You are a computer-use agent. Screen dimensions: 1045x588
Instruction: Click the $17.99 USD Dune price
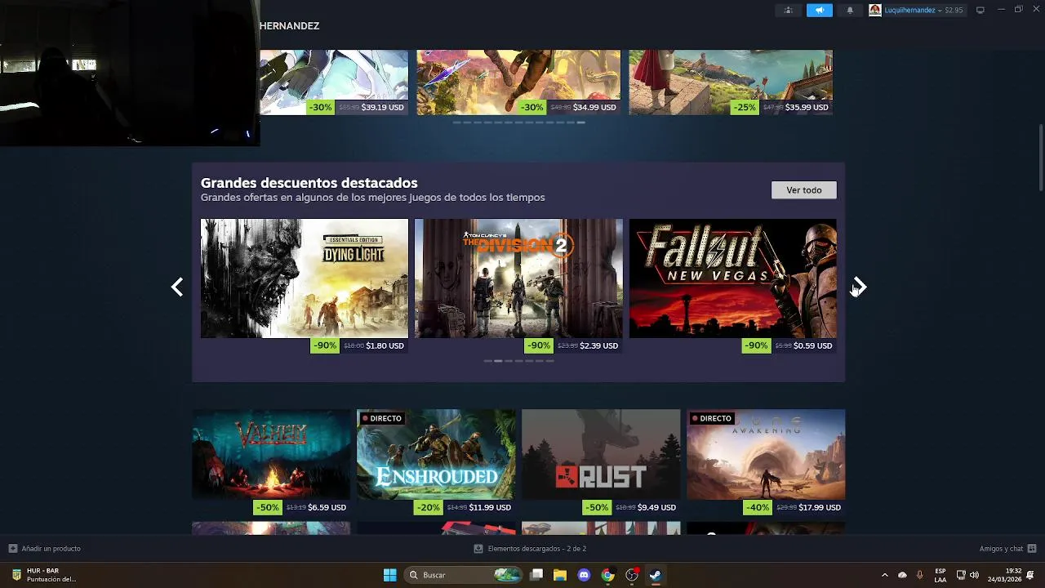[x=820, y=507]
